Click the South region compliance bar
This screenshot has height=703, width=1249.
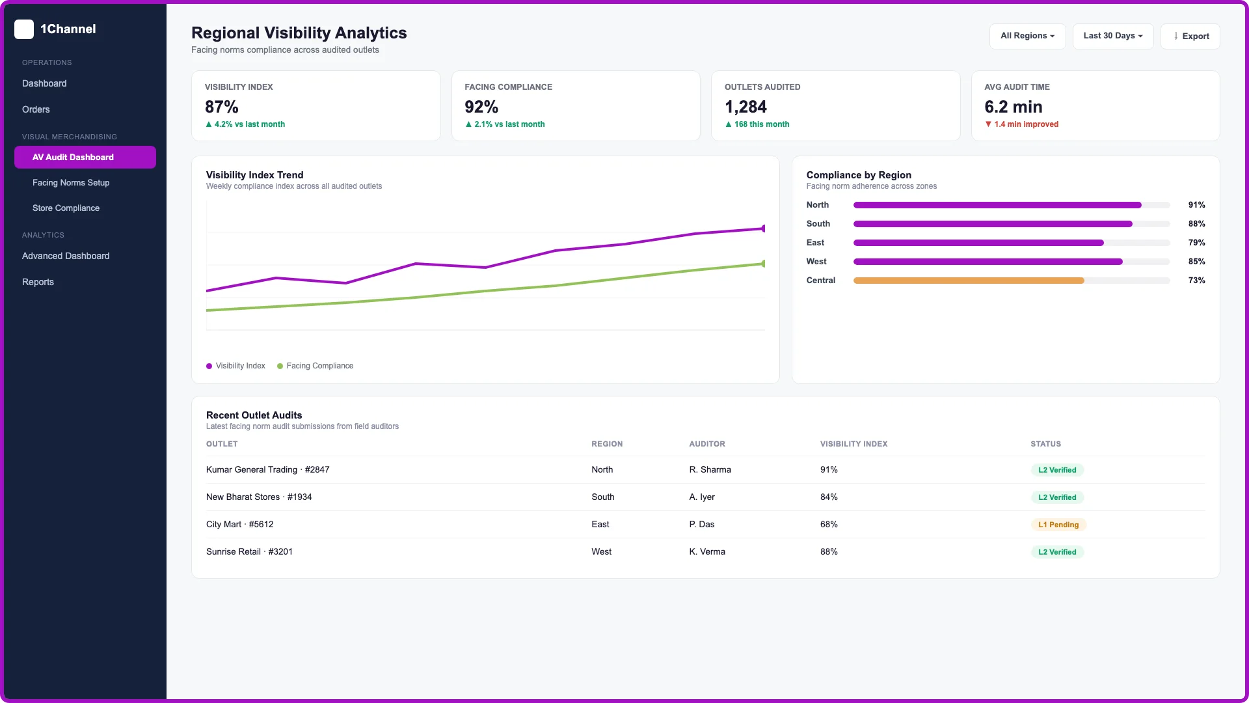click(x=1012, y=224)
